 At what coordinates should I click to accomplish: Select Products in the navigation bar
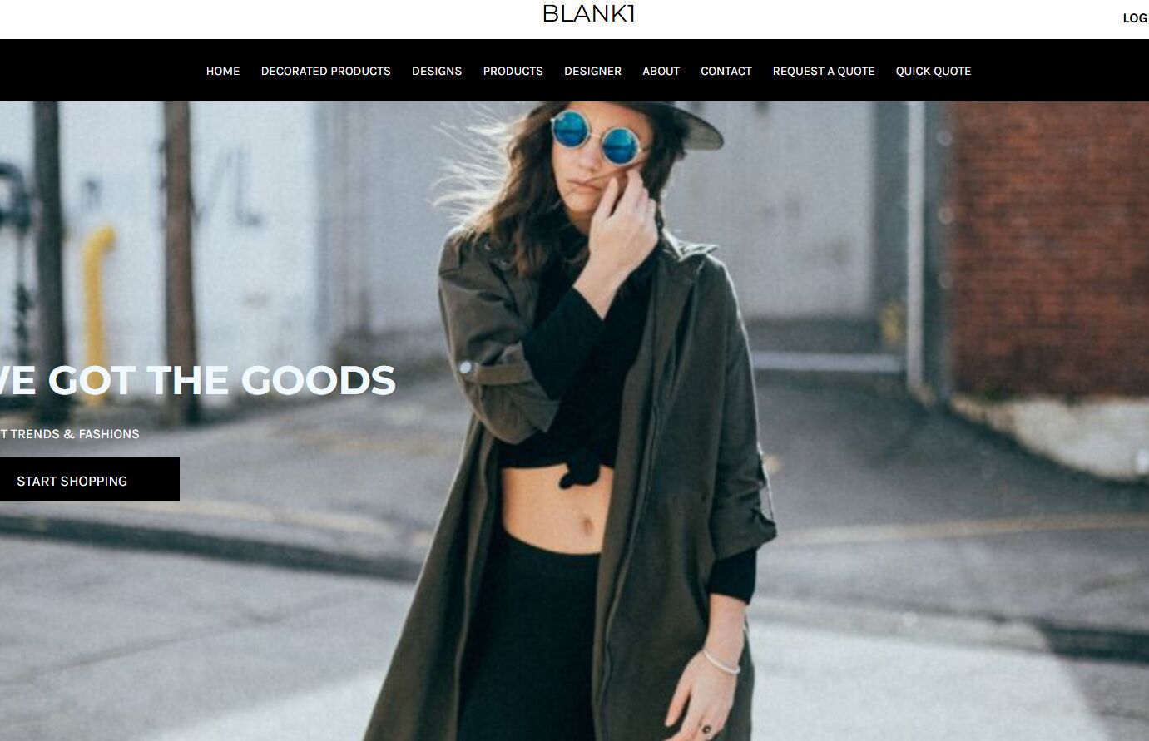point(513,71)
